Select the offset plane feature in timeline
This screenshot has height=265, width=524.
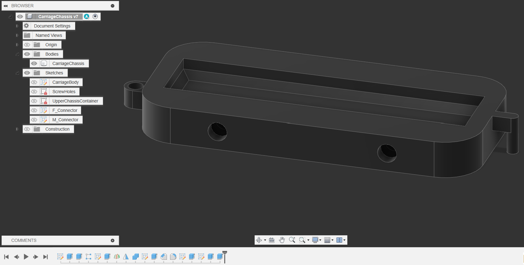click(x=117, y=257)
